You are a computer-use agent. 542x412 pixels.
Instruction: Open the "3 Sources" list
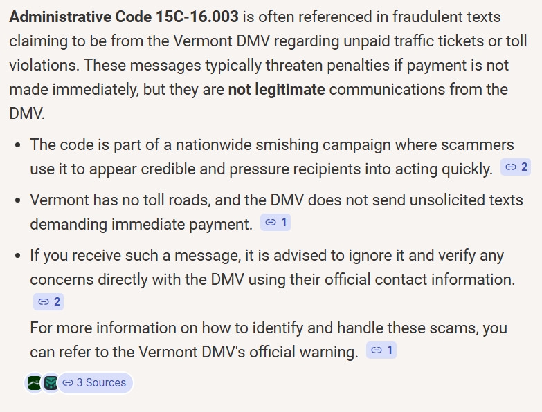pos(95,382)
